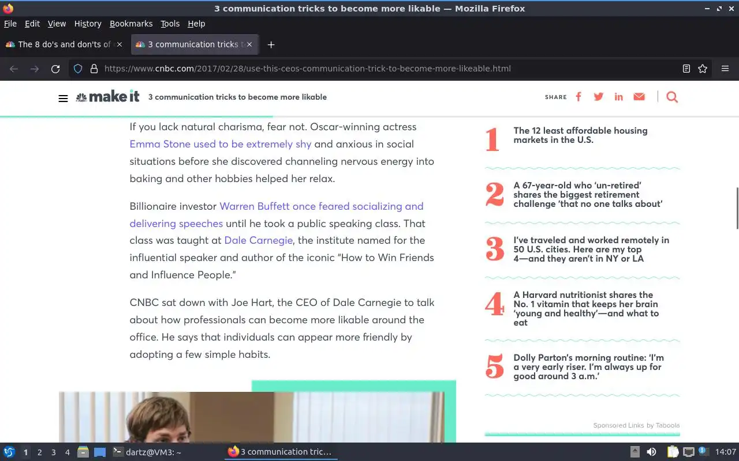Share article via email envelope icon

(639, 97)
